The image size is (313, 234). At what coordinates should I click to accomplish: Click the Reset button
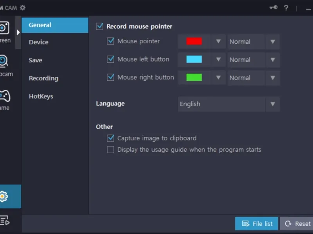coord(297,223)
